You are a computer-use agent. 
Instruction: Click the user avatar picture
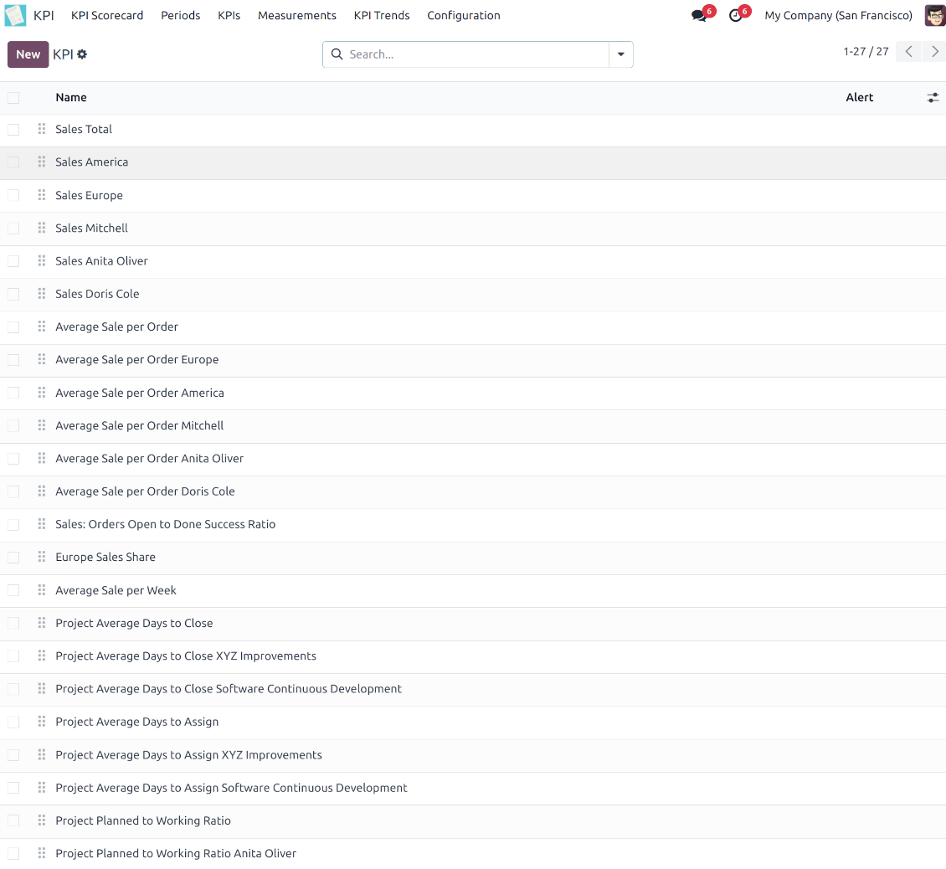click(934, 15)
